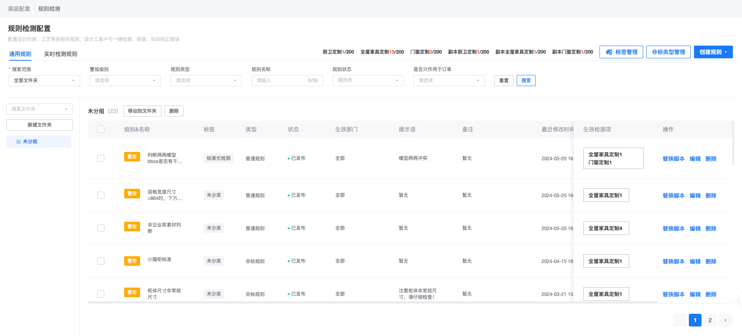Open the 是否只作用于订单 dropdown
The height and width of the screenshot is (336, 742).
449,81
